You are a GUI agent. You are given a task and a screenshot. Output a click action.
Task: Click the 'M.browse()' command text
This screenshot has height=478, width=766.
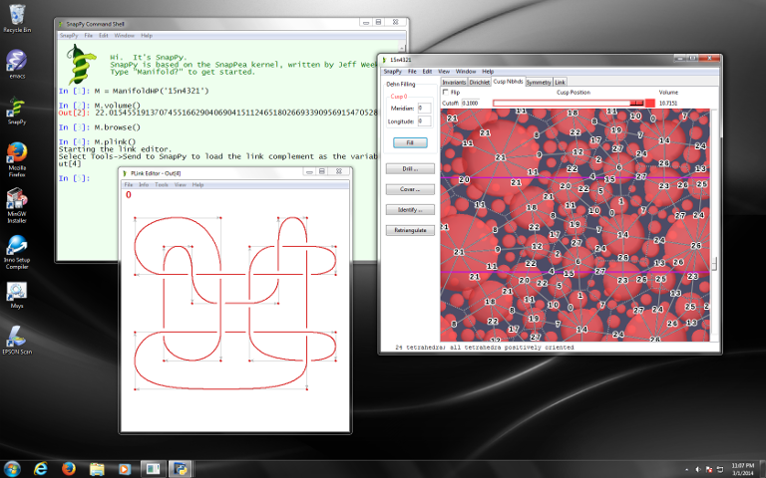point(118,127)
